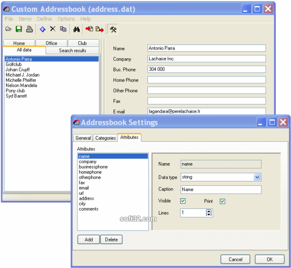Increase Lines value with up arrow

[x=209, y=211]
